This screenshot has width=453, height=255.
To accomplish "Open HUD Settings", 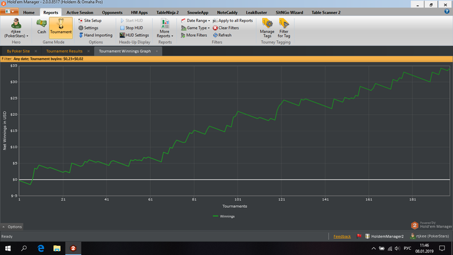I will pyautogui.click(x=135, y=35).
